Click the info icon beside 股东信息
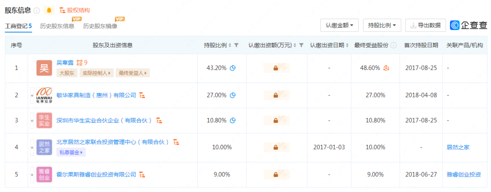The image size is (491, 192). tap(37, 10)
